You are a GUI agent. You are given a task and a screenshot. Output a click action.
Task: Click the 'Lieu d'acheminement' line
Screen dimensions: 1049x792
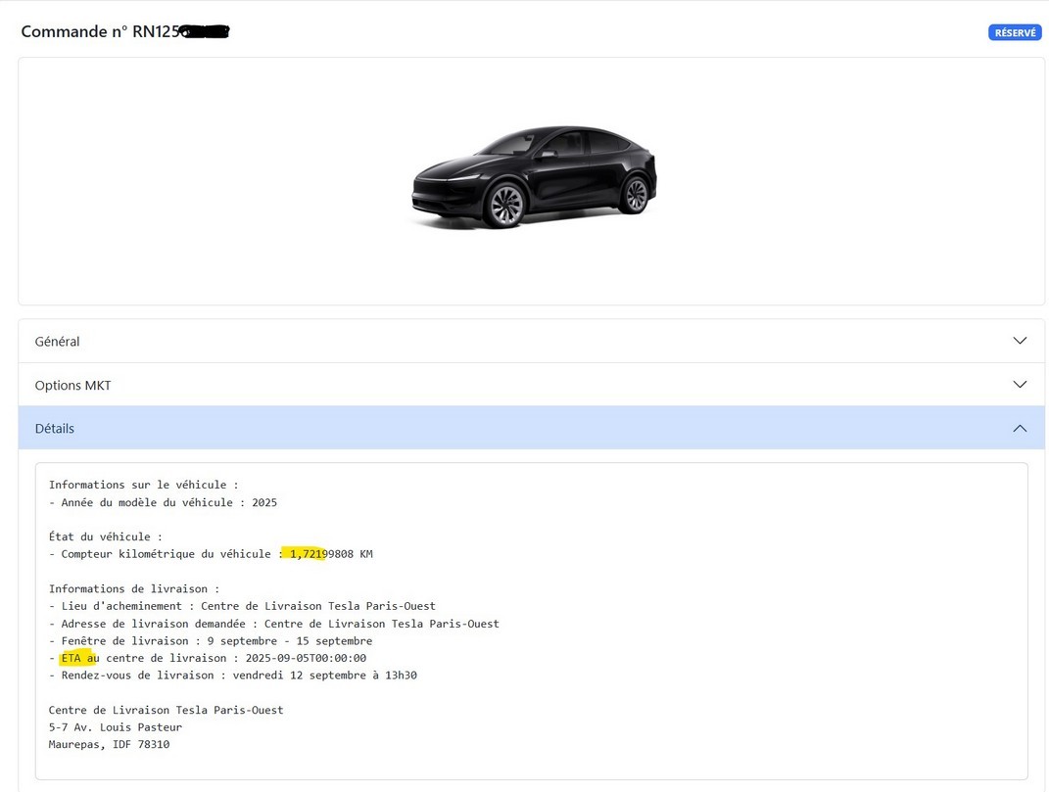(x=242, y=606)
